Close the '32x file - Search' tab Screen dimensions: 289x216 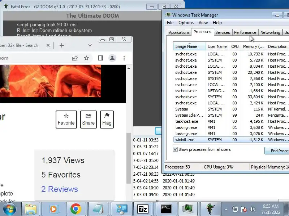click(x=48, y=45)
